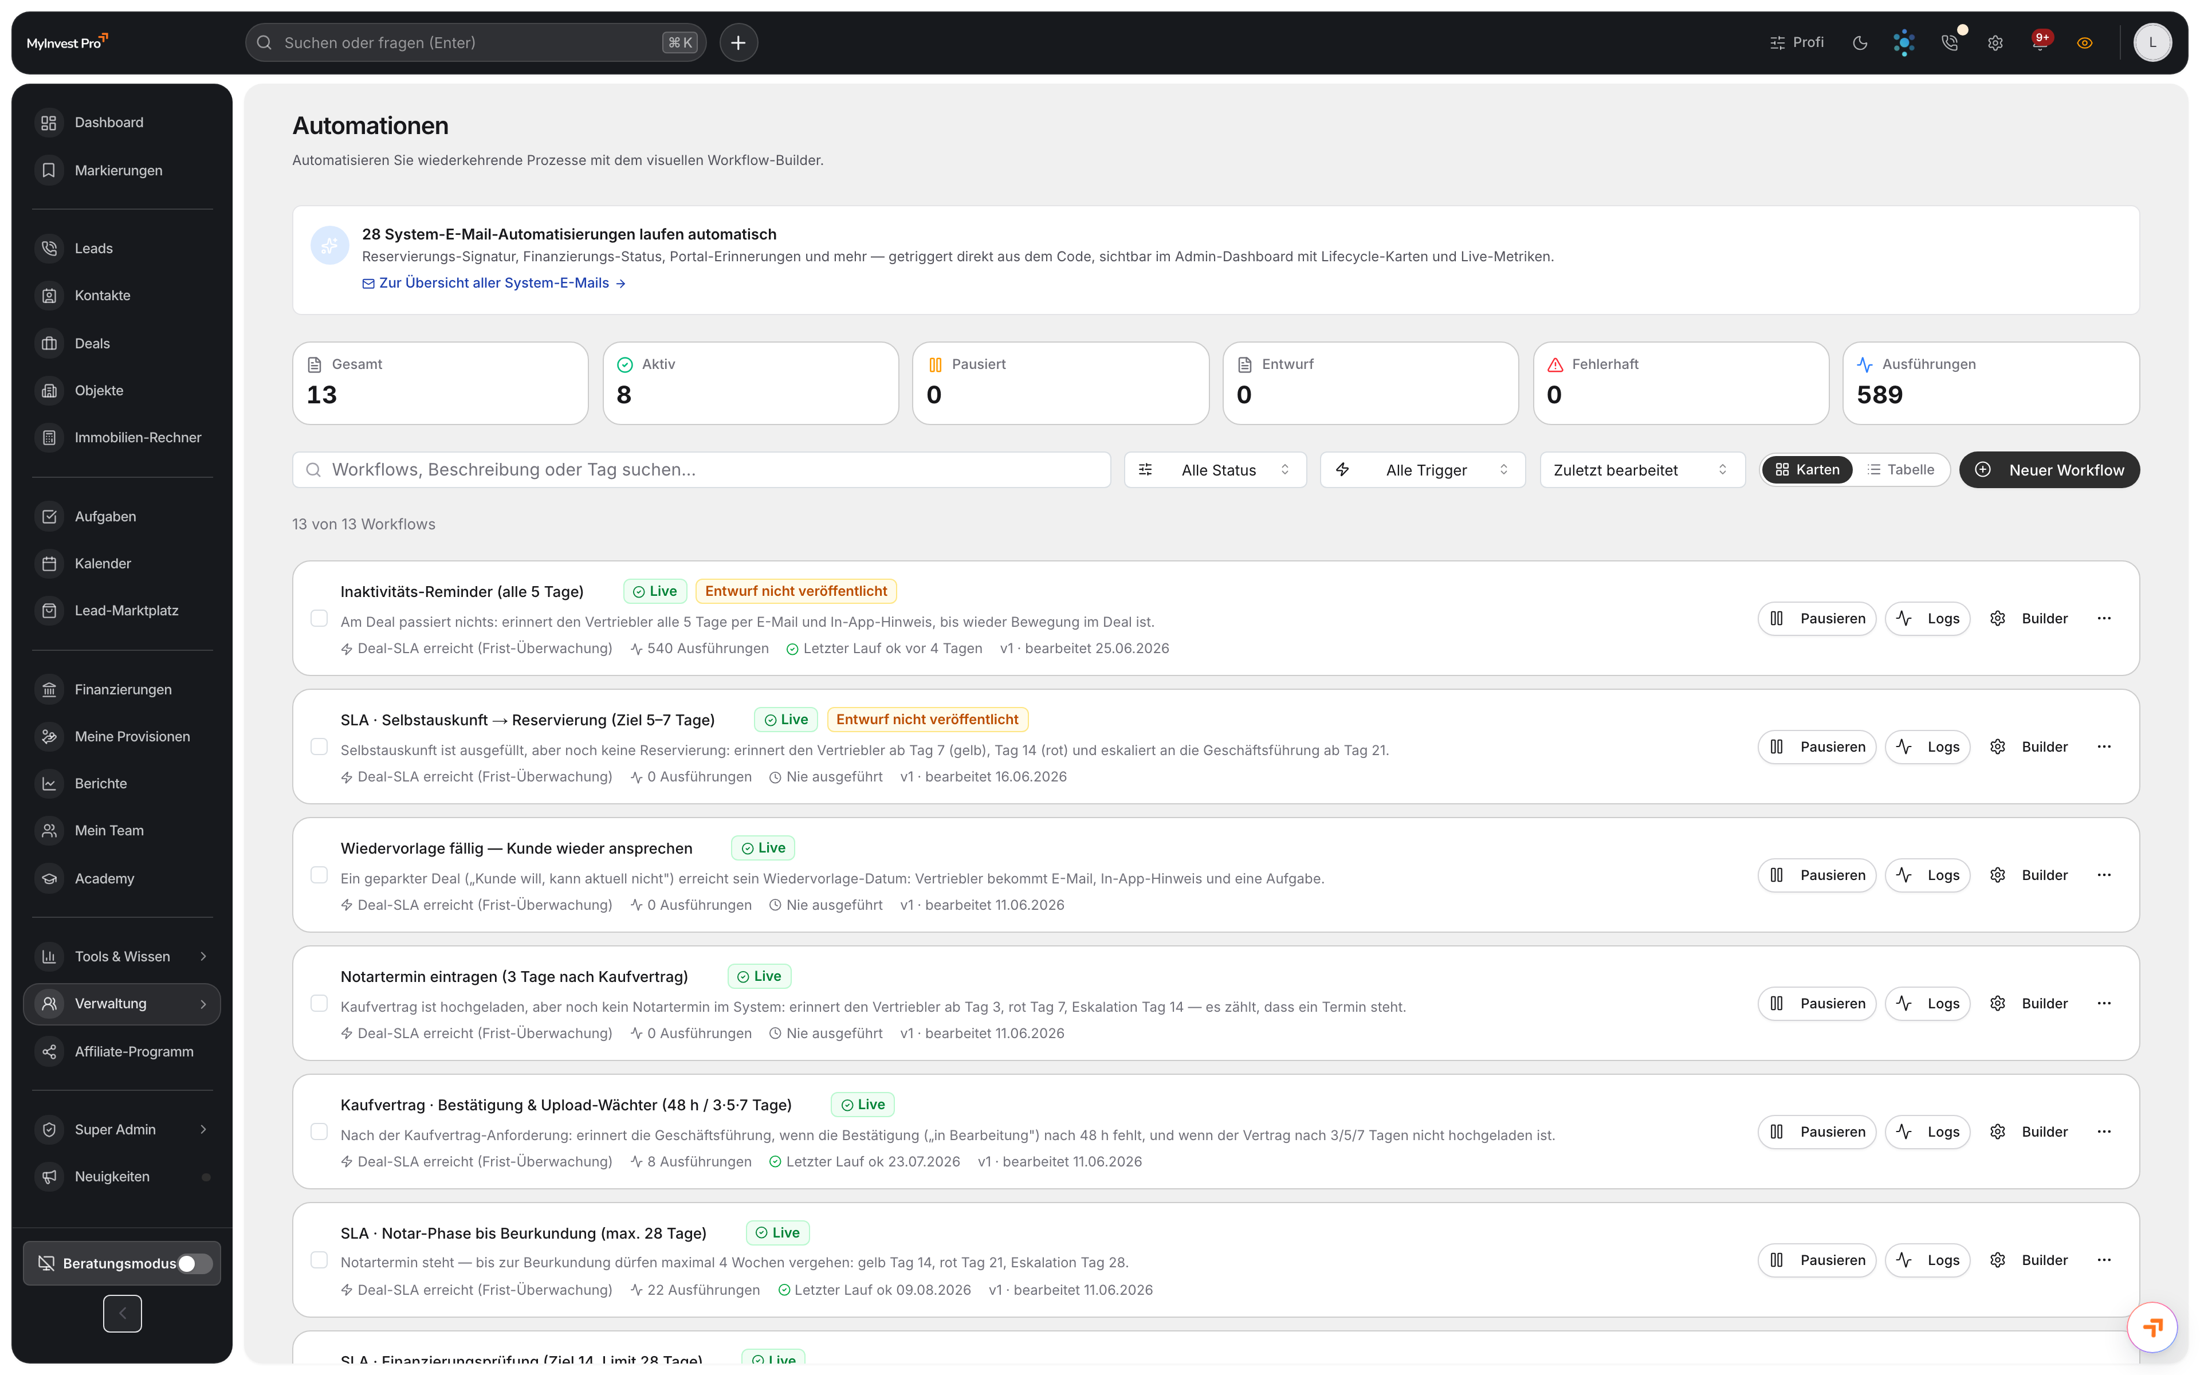Select checkbox for SLA Selbstauskunft workflow
This screenshot has height=1375, width=2200.
click(x=319, y=747)
